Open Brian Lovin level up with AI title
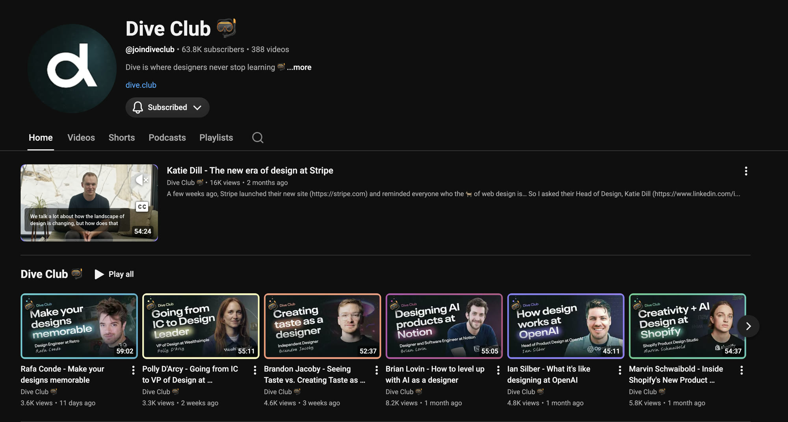Viewport: 788px width, 422px height. tap(435, 374)
